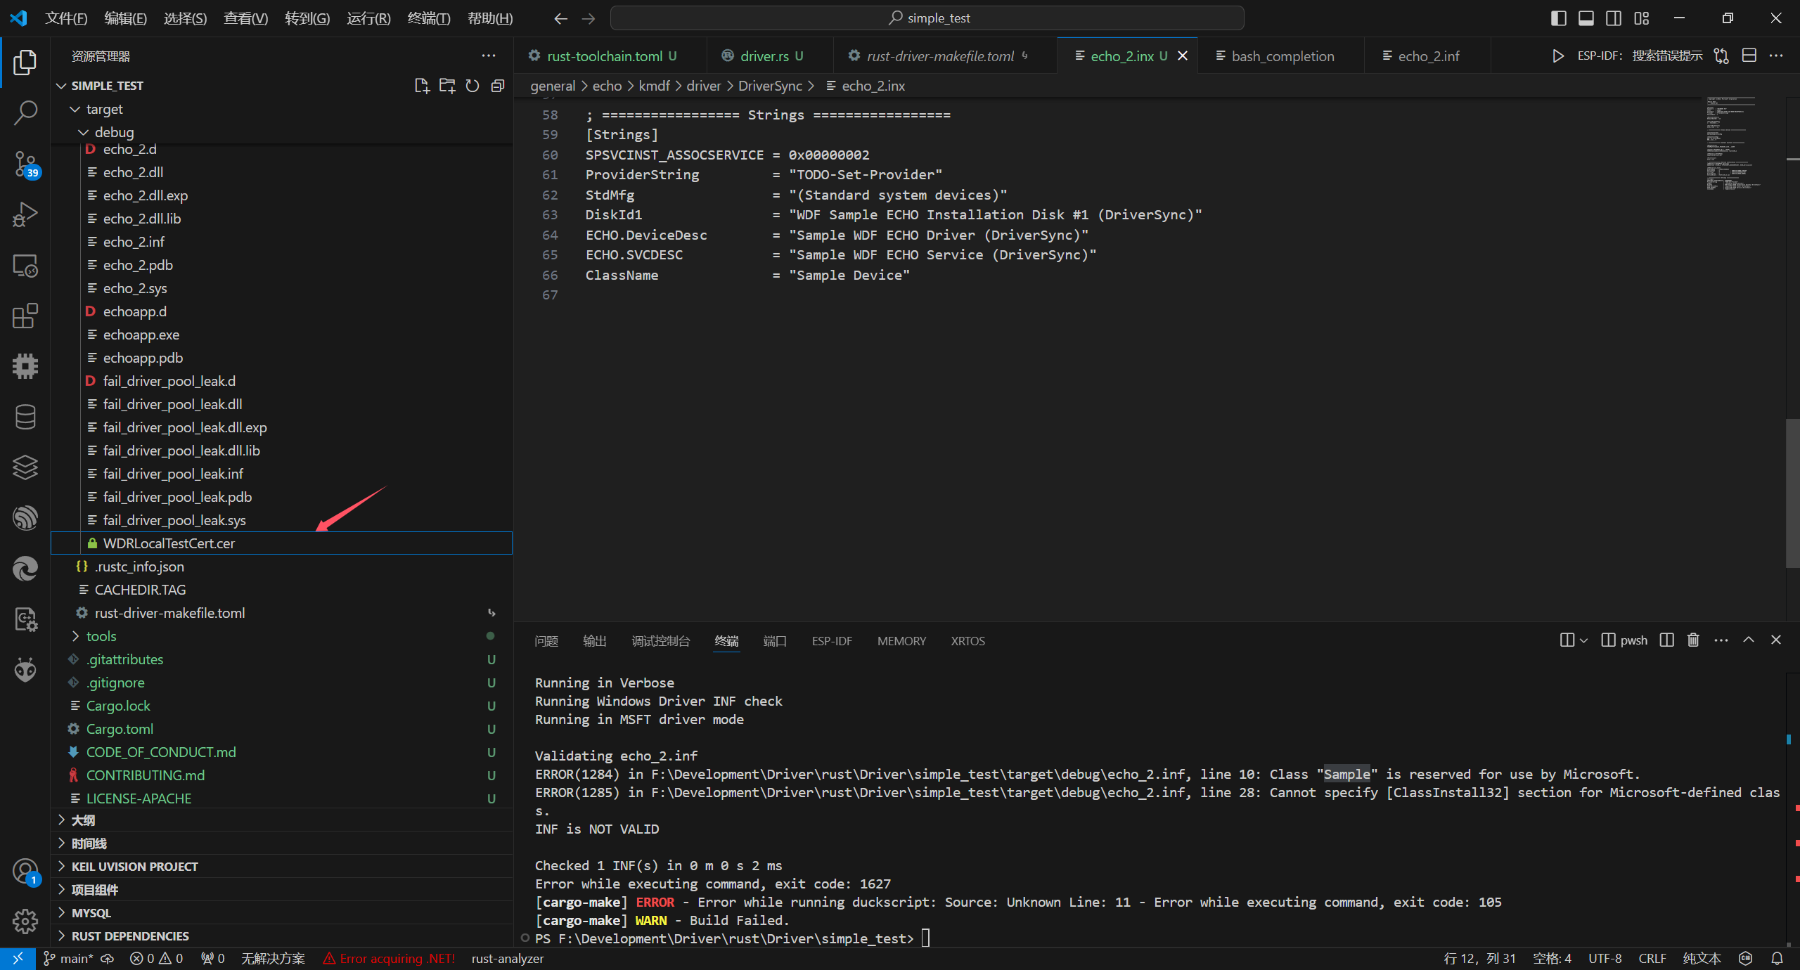The height and width of the screenshot is (970, 1800).
Task: Toggle the primary sidebar layout button
Action: (1558, 18)
